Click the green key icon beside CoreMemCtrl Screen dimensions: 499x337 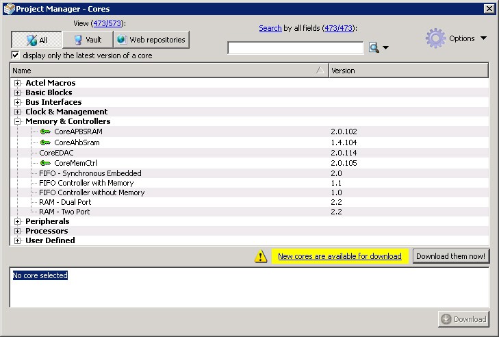pyautogui.click(x=45, y=163)
